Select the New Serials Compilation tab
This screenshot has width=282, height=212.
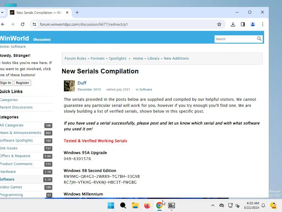tap(39, 13)
